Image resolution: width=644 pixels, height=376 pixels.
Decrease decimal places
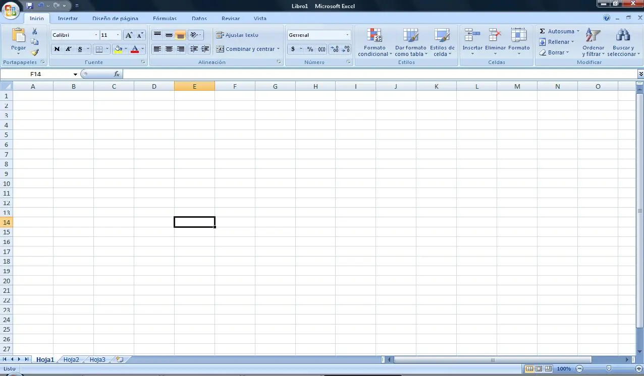tap(346, 49)
